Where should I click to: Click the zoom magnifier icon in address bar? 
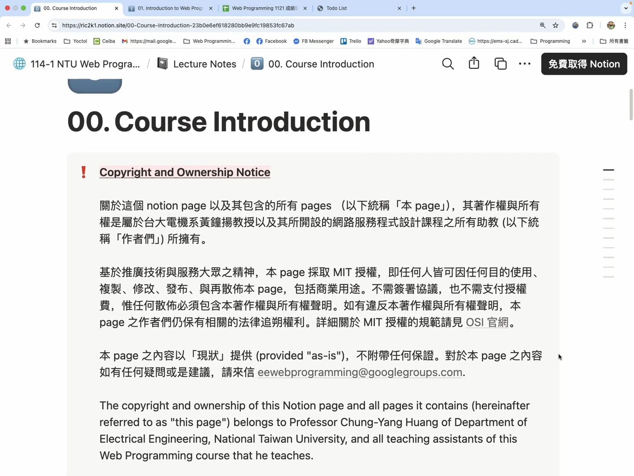[x=542, y=26]
